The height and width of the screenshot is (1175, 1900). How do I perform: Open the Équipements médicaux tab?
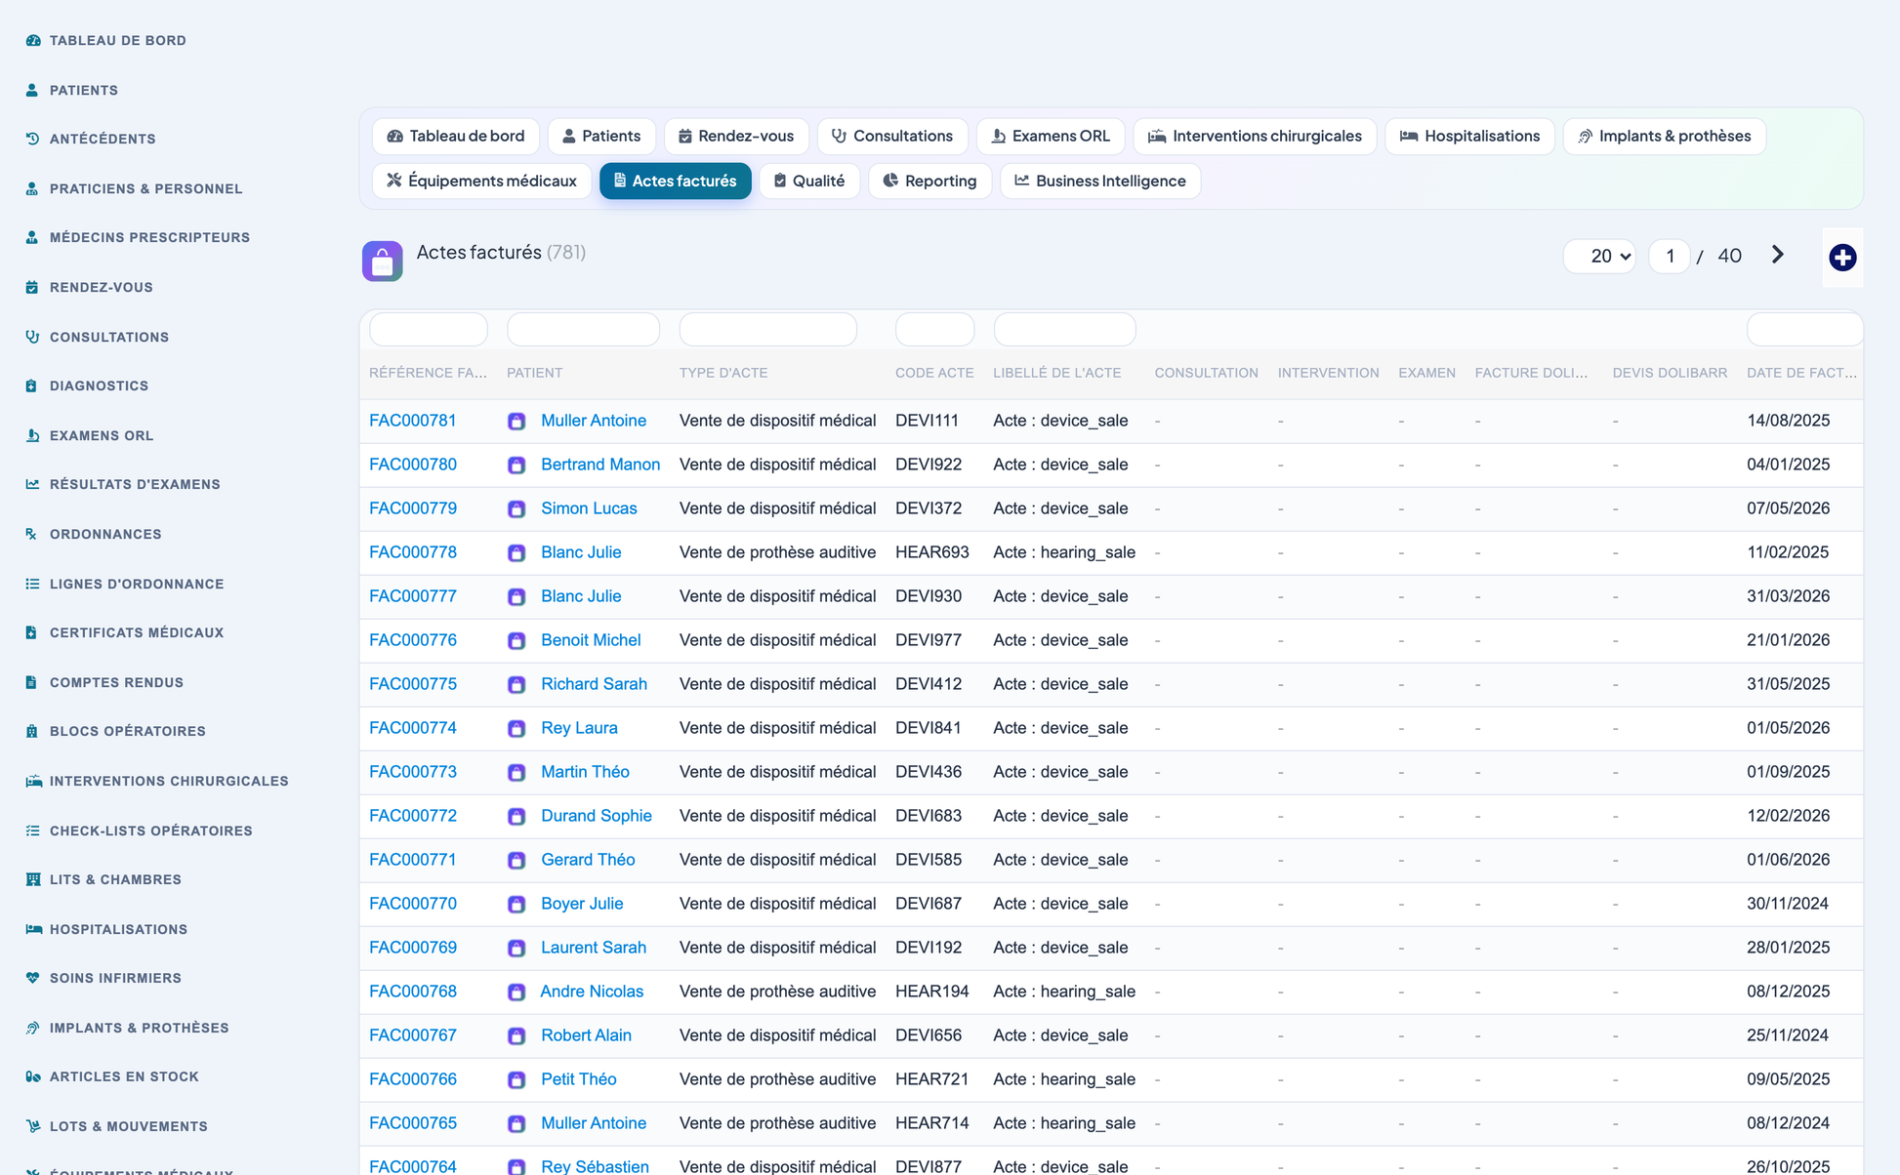coord(481,181)
